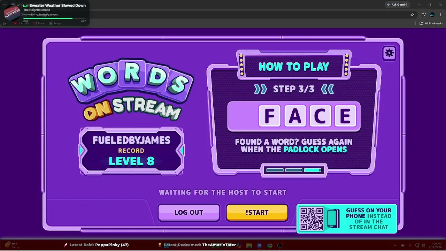Screen dimensions: 446x251
Task: Click the Latest Redeemed TheAmazinTater text
Action: 200,245
